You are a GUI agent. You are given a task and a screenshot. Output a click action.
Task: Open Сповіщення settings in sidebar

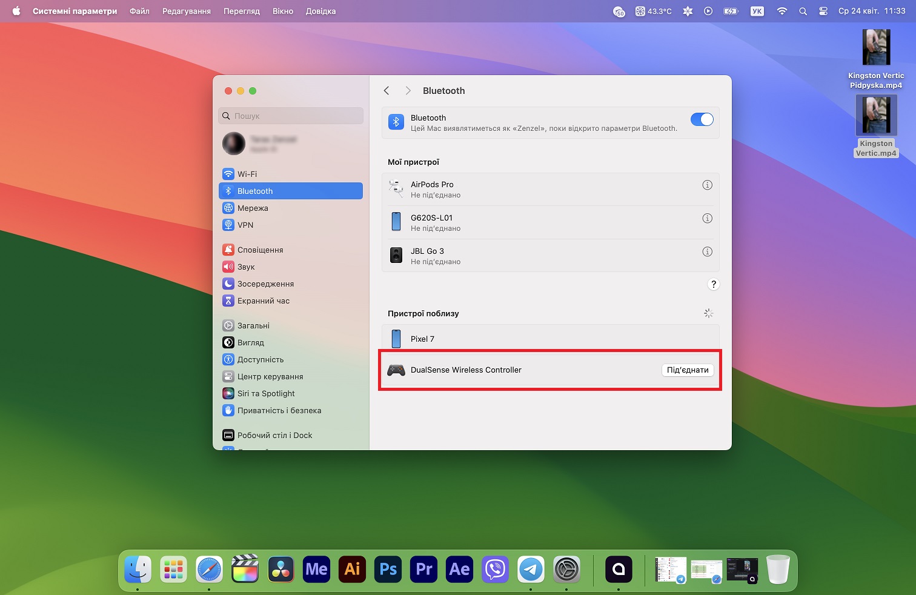point(291,250)
